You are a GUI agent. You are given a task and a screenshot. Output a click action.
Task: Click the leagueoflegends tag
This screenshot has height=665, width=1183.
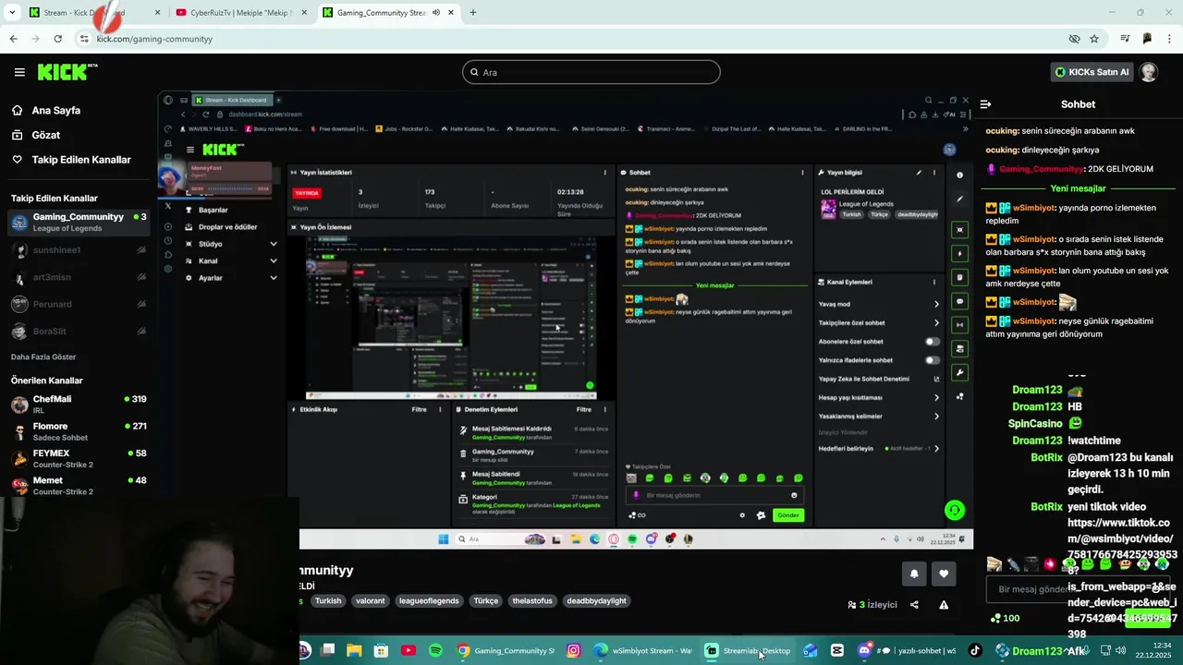click(x=429, y=600)
